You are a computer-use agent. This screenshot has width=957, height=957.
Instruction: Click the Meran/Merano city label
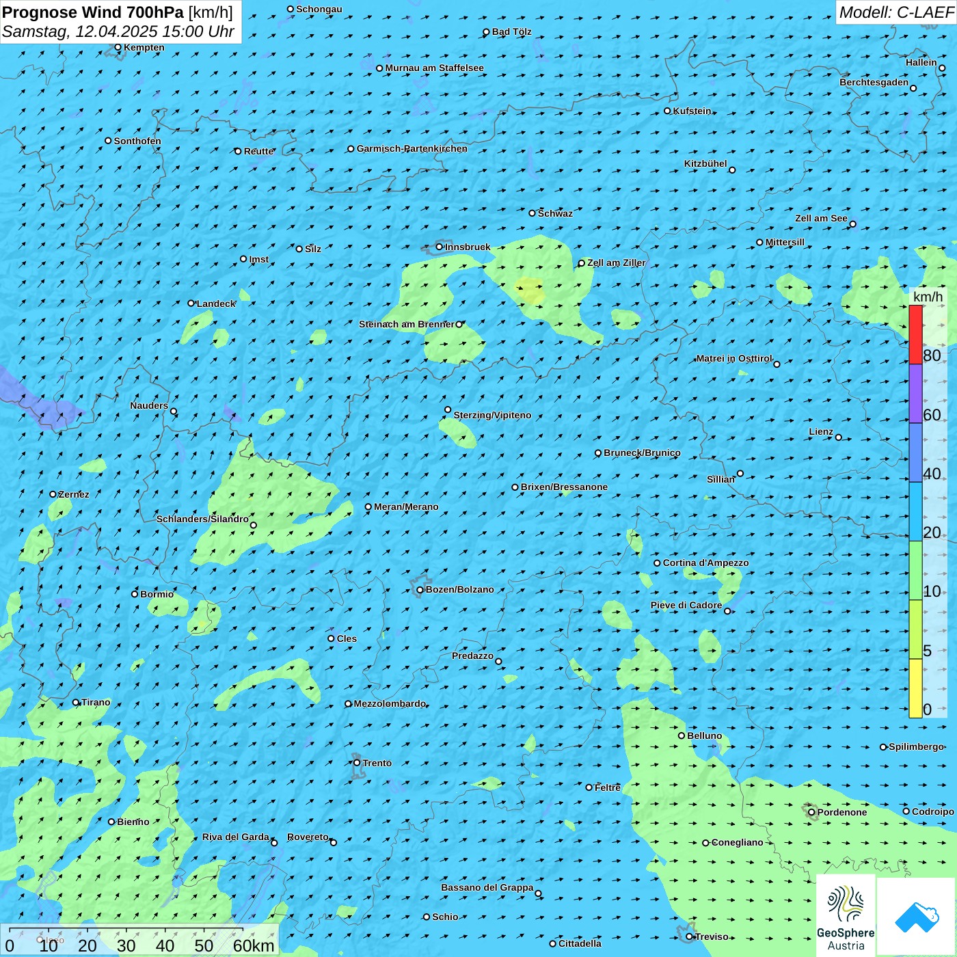(x=406, y=507)
